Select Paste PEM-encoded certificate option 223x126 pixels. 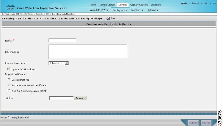click(9, 85)
